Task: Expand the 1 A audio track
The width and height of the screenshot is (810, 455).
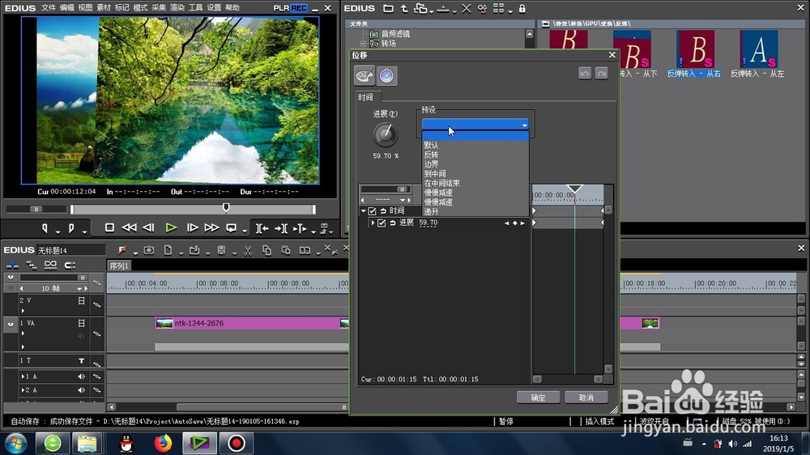Action: coord(23,376)
